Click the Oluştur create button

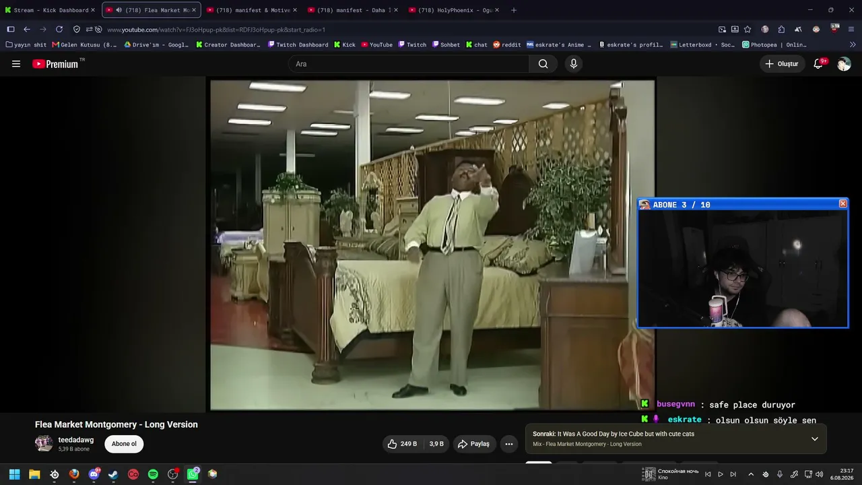pos(782,64)
